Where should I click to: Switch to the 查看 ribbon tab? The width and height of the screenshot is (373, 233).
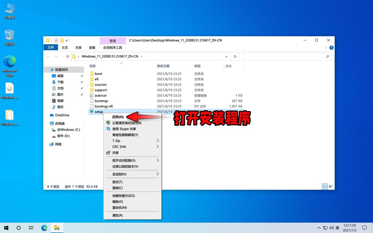click(92, 48)
